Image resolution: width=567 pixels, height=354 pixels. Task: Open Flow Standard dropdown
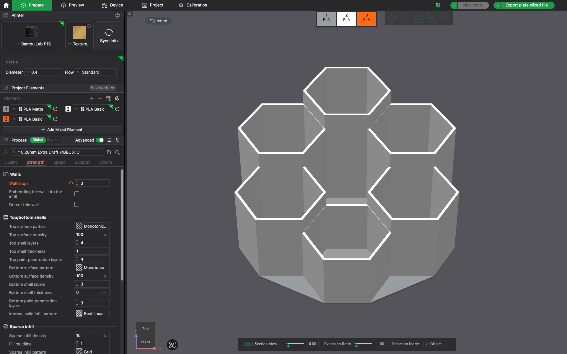pyautogui.click(x=96, y=72)
